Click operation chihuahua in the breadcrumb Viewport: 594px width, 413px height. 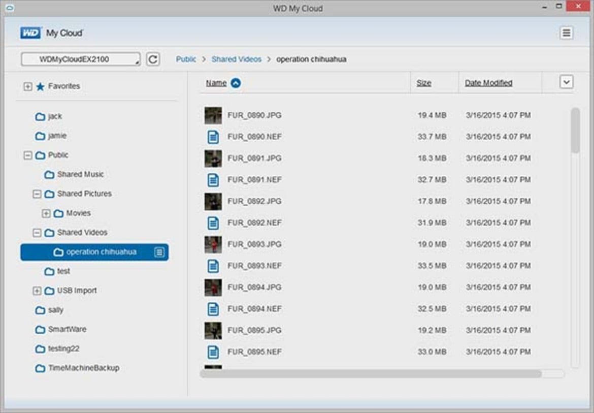(311, 59)
